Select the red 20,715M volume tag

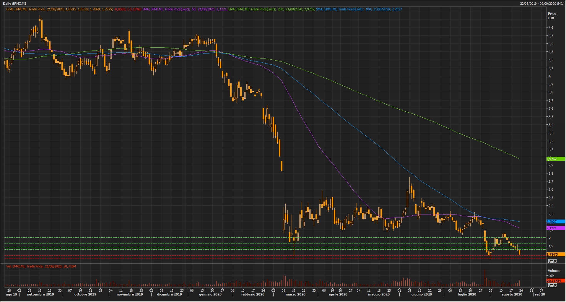coord(555,281)
